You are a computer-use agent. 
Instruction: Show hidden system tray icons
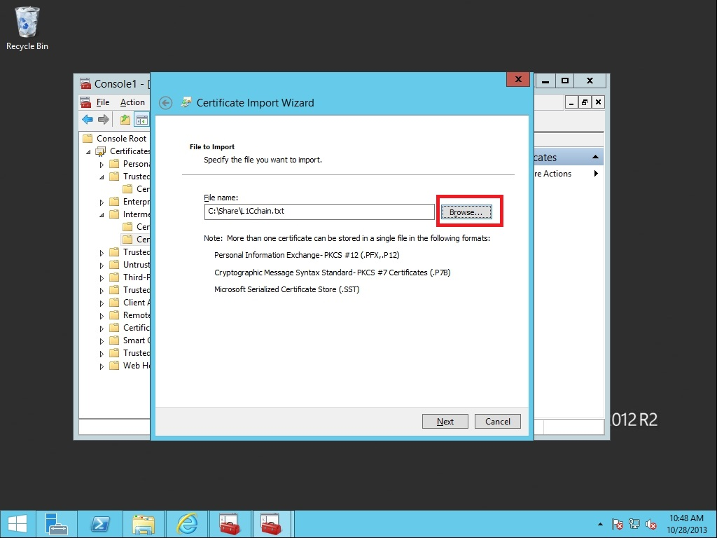pyautogui.click(x=600, y=524)
